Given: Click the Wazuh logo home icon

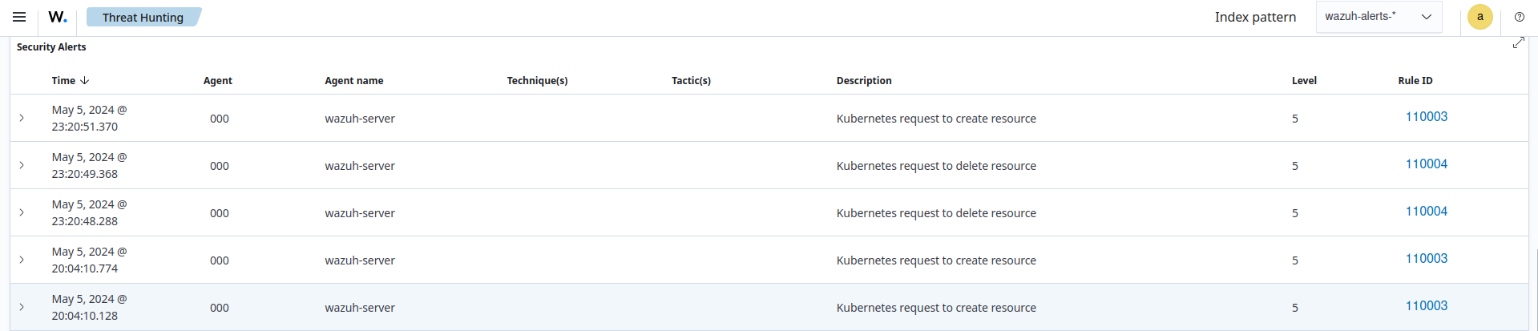Looking at the screenshot, I should click(x=58, y=17).
